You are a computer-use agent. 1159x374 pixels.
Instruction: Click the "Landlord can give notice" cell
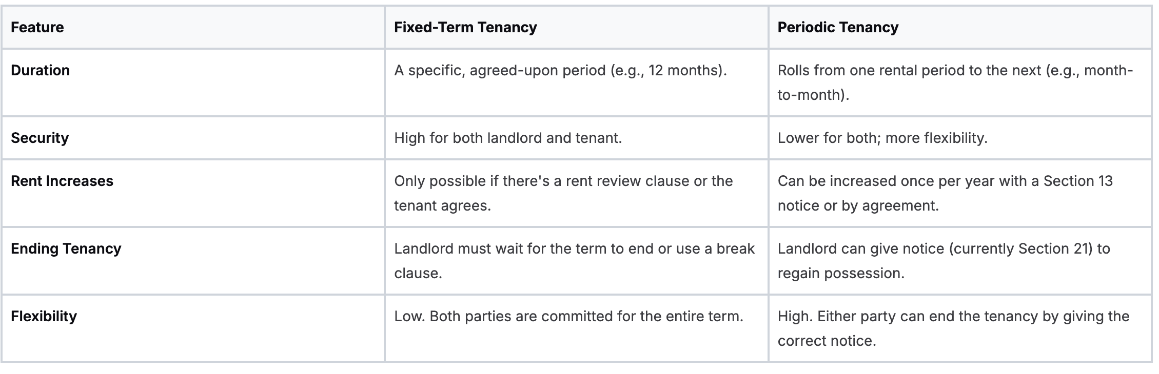click(x=943, y=260)
